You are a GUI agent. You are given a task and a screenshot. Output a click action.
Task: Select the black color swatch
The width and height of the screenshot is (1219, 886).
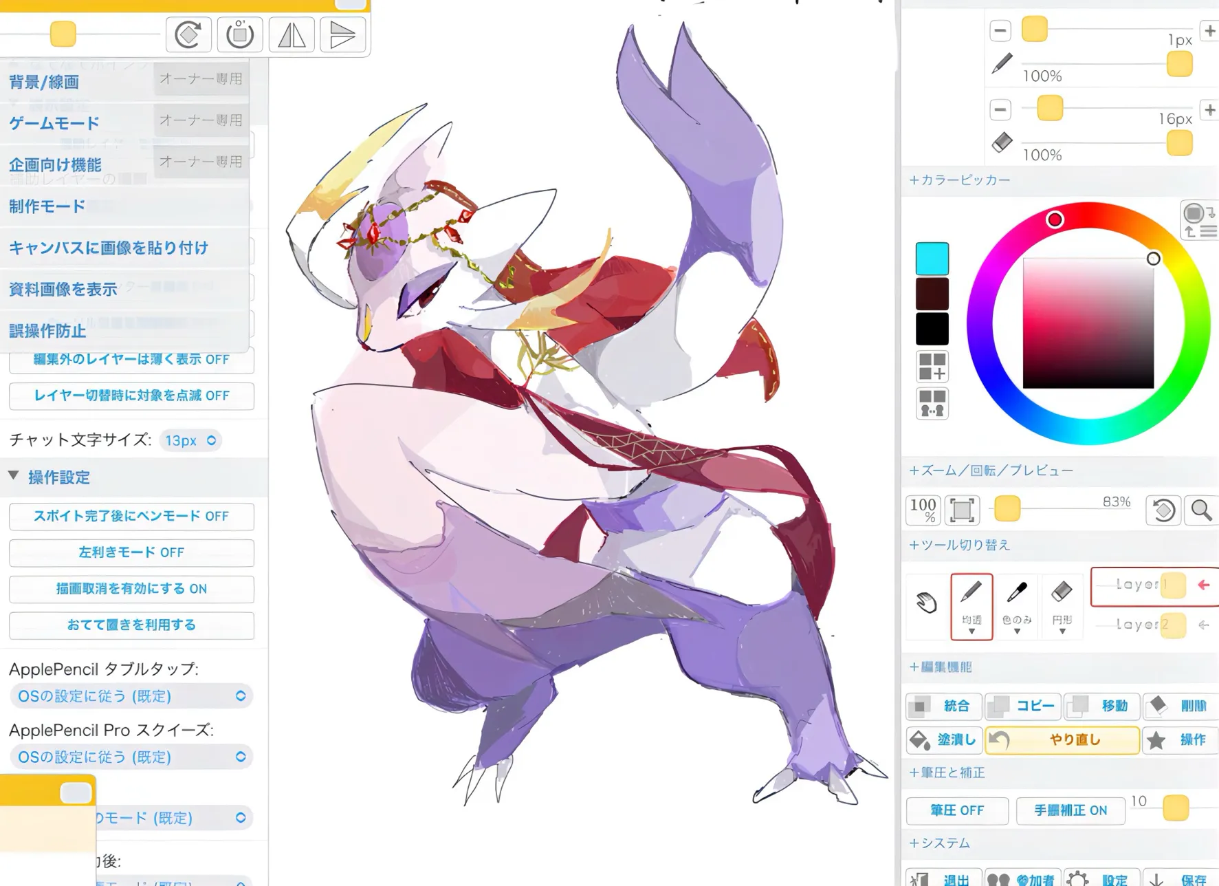tap(932, 328)
